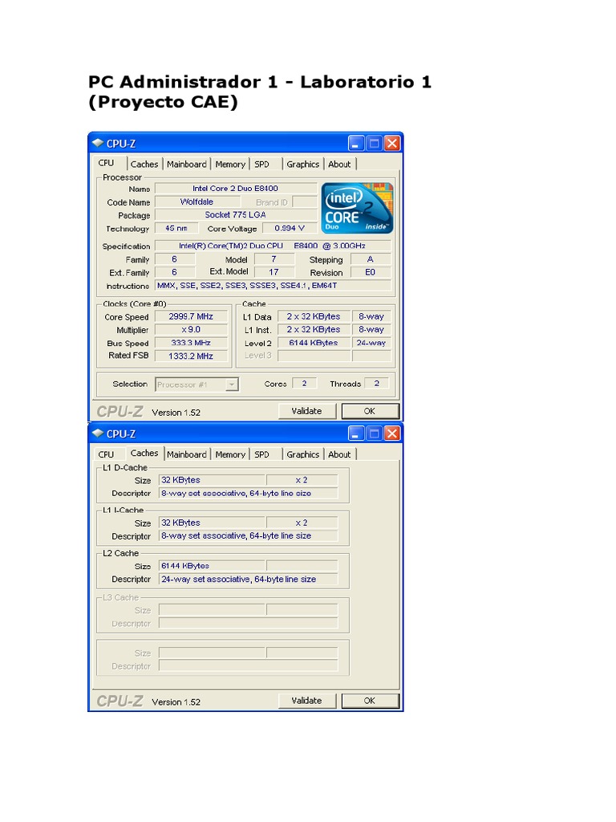
Task: Click the Intel Core 2 Duo logo
Action: 357,207
